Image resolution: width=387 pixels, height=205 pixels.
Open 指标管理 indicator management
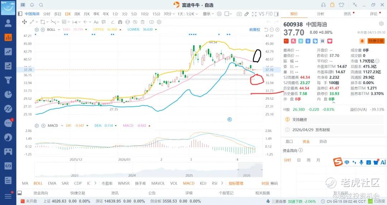tap(236, 183)
